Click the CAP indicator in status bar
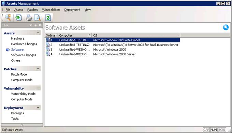Screen dimensions: 232x133 point(206,130)
